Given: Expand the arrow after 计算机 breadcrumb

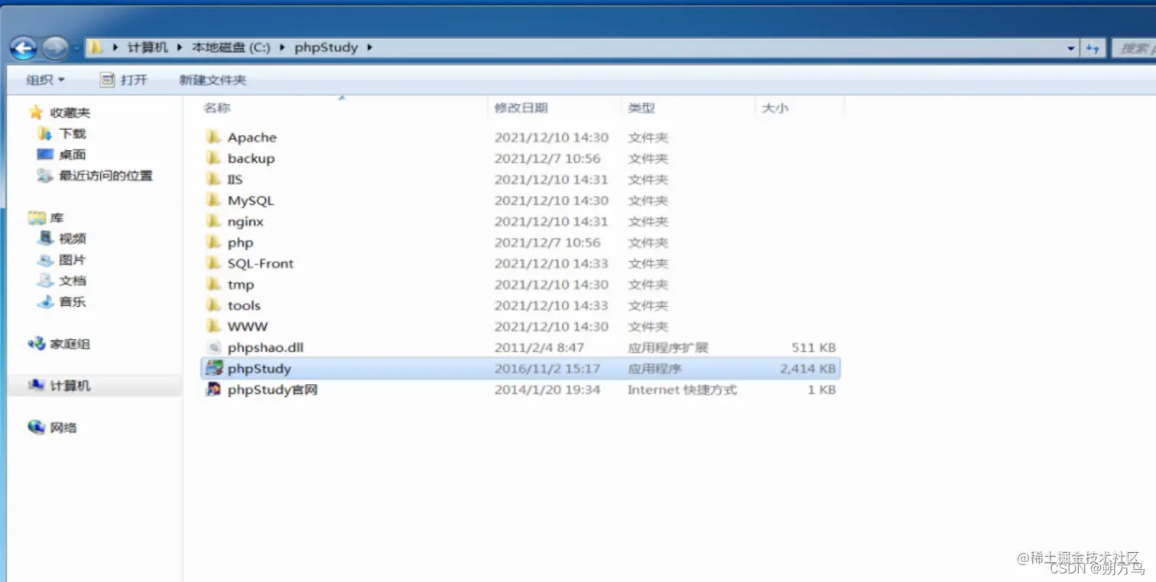Looking at the screenshot, I should (x=179, y=47).
